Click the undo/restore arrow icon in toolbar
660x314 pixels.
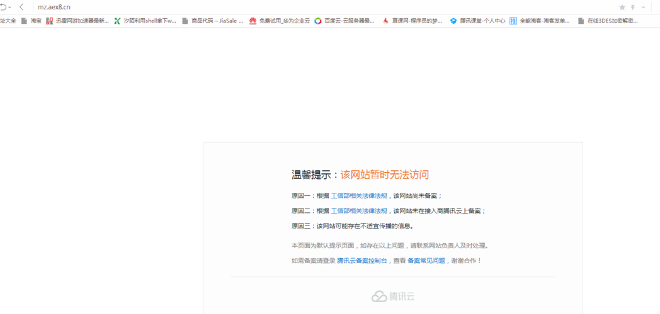click(x=3, y=7)
